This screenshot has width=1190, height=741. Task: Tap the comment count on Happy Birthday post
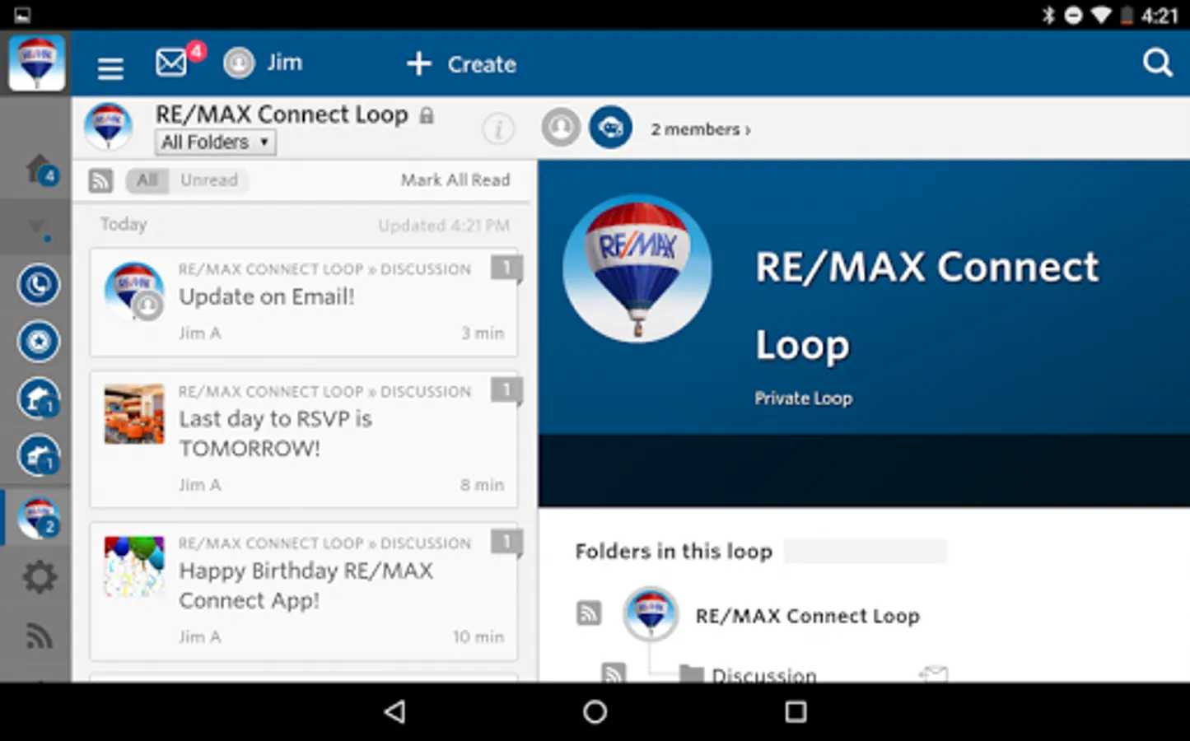point(506,542)
